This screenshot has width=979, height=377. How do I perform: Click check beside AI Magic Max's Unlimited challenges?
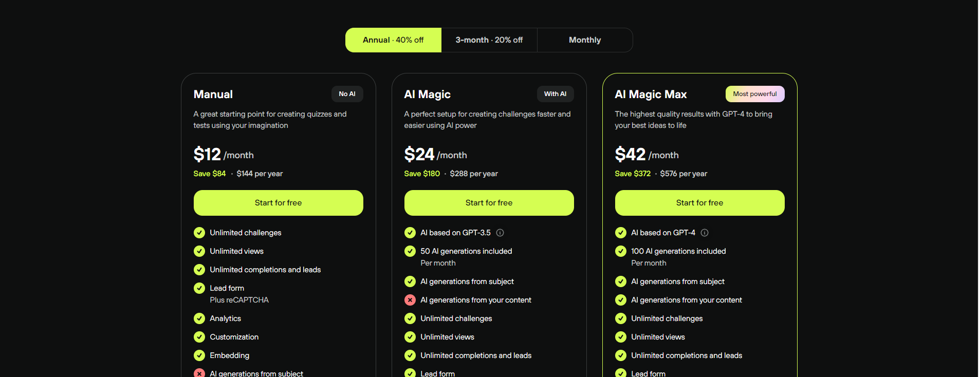(621, 318)
